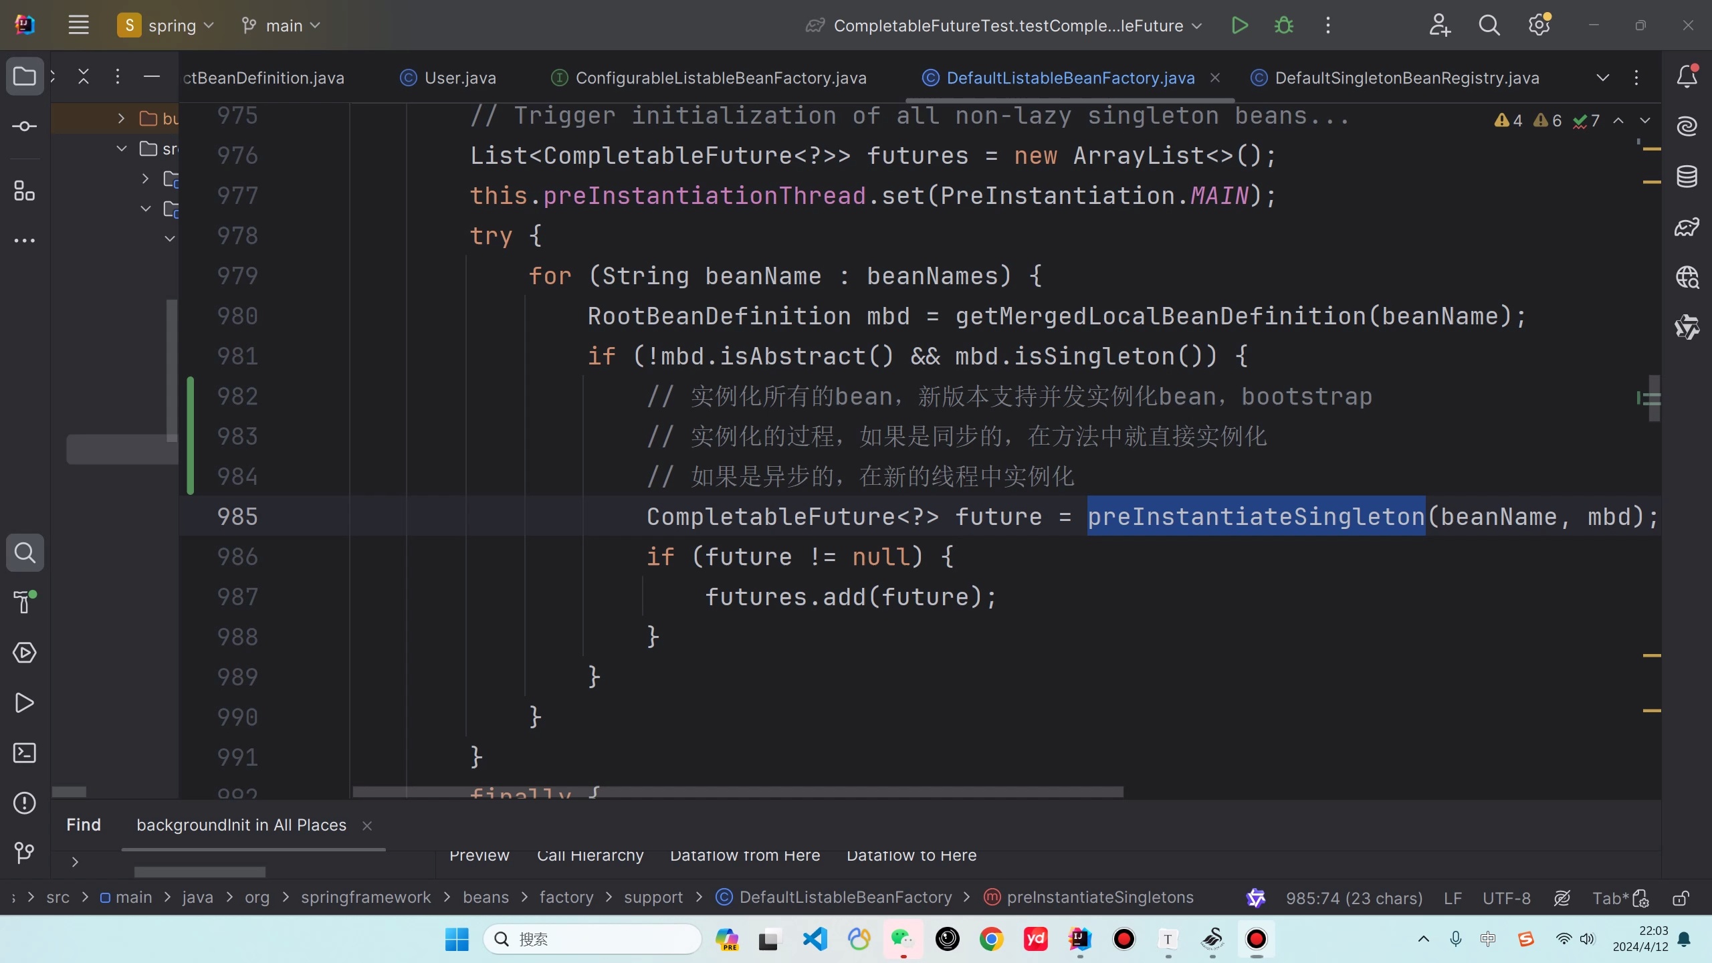Run the current test configuration

pyautogui.click(x=1239, y=25)
